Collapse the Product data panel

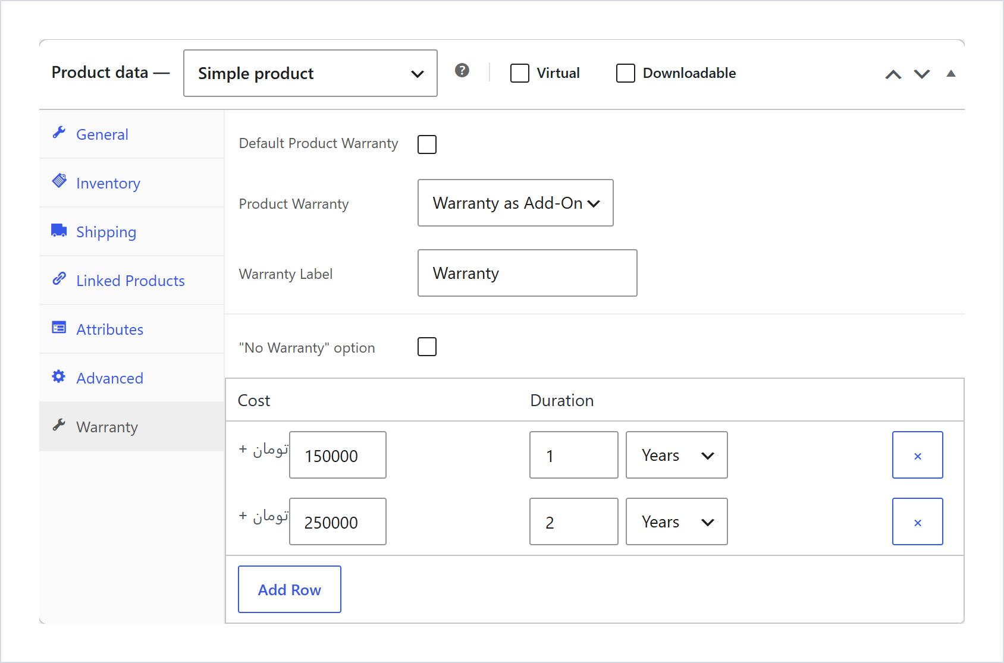tap(951, 74)
